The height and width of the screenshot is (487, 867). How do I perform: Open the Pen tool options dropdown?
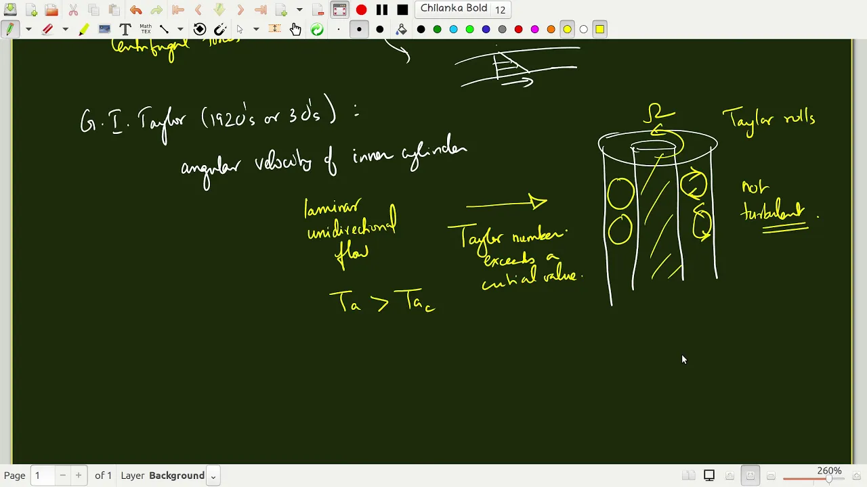[28, 29]
